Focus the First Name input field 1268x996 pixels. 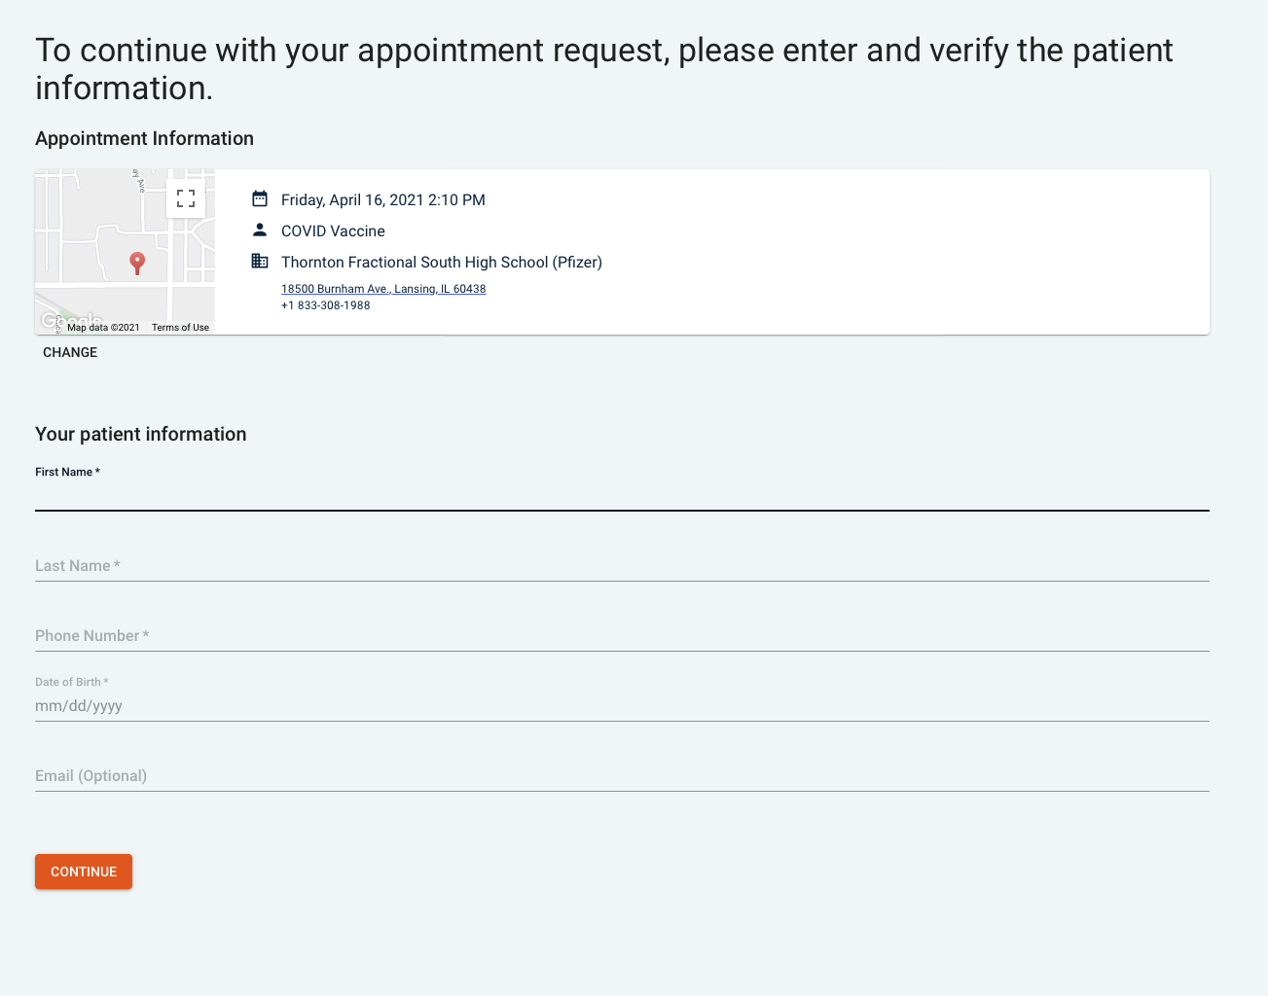pyautogui.click(x=622, y=495)
